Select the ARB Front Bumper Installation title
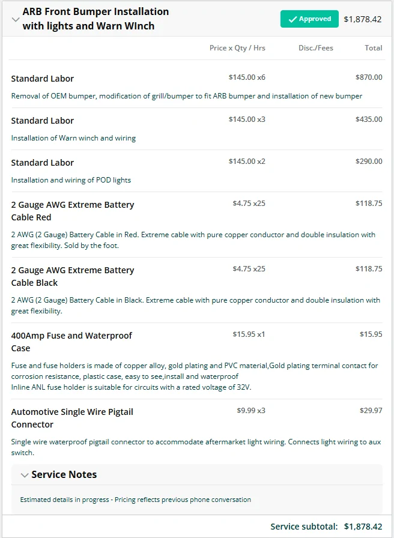This screenshot has width=394, height=538. coord(95,19)
